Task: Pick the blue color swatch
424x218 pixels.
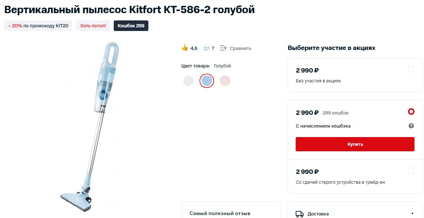Action: 207,81
